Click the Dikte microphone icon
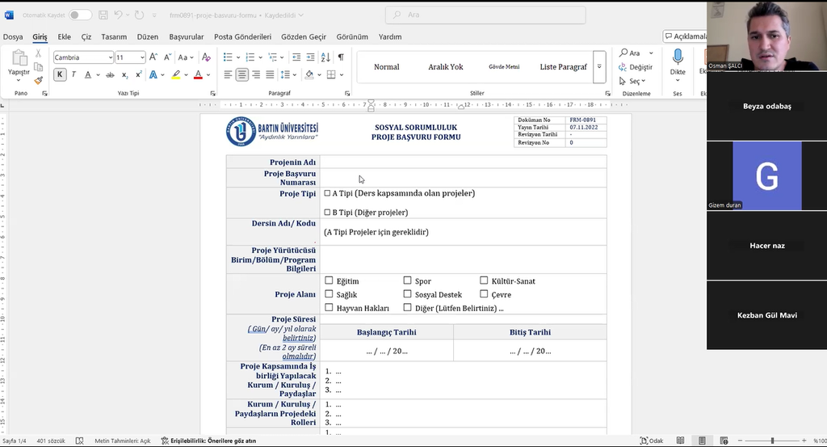 678,57
